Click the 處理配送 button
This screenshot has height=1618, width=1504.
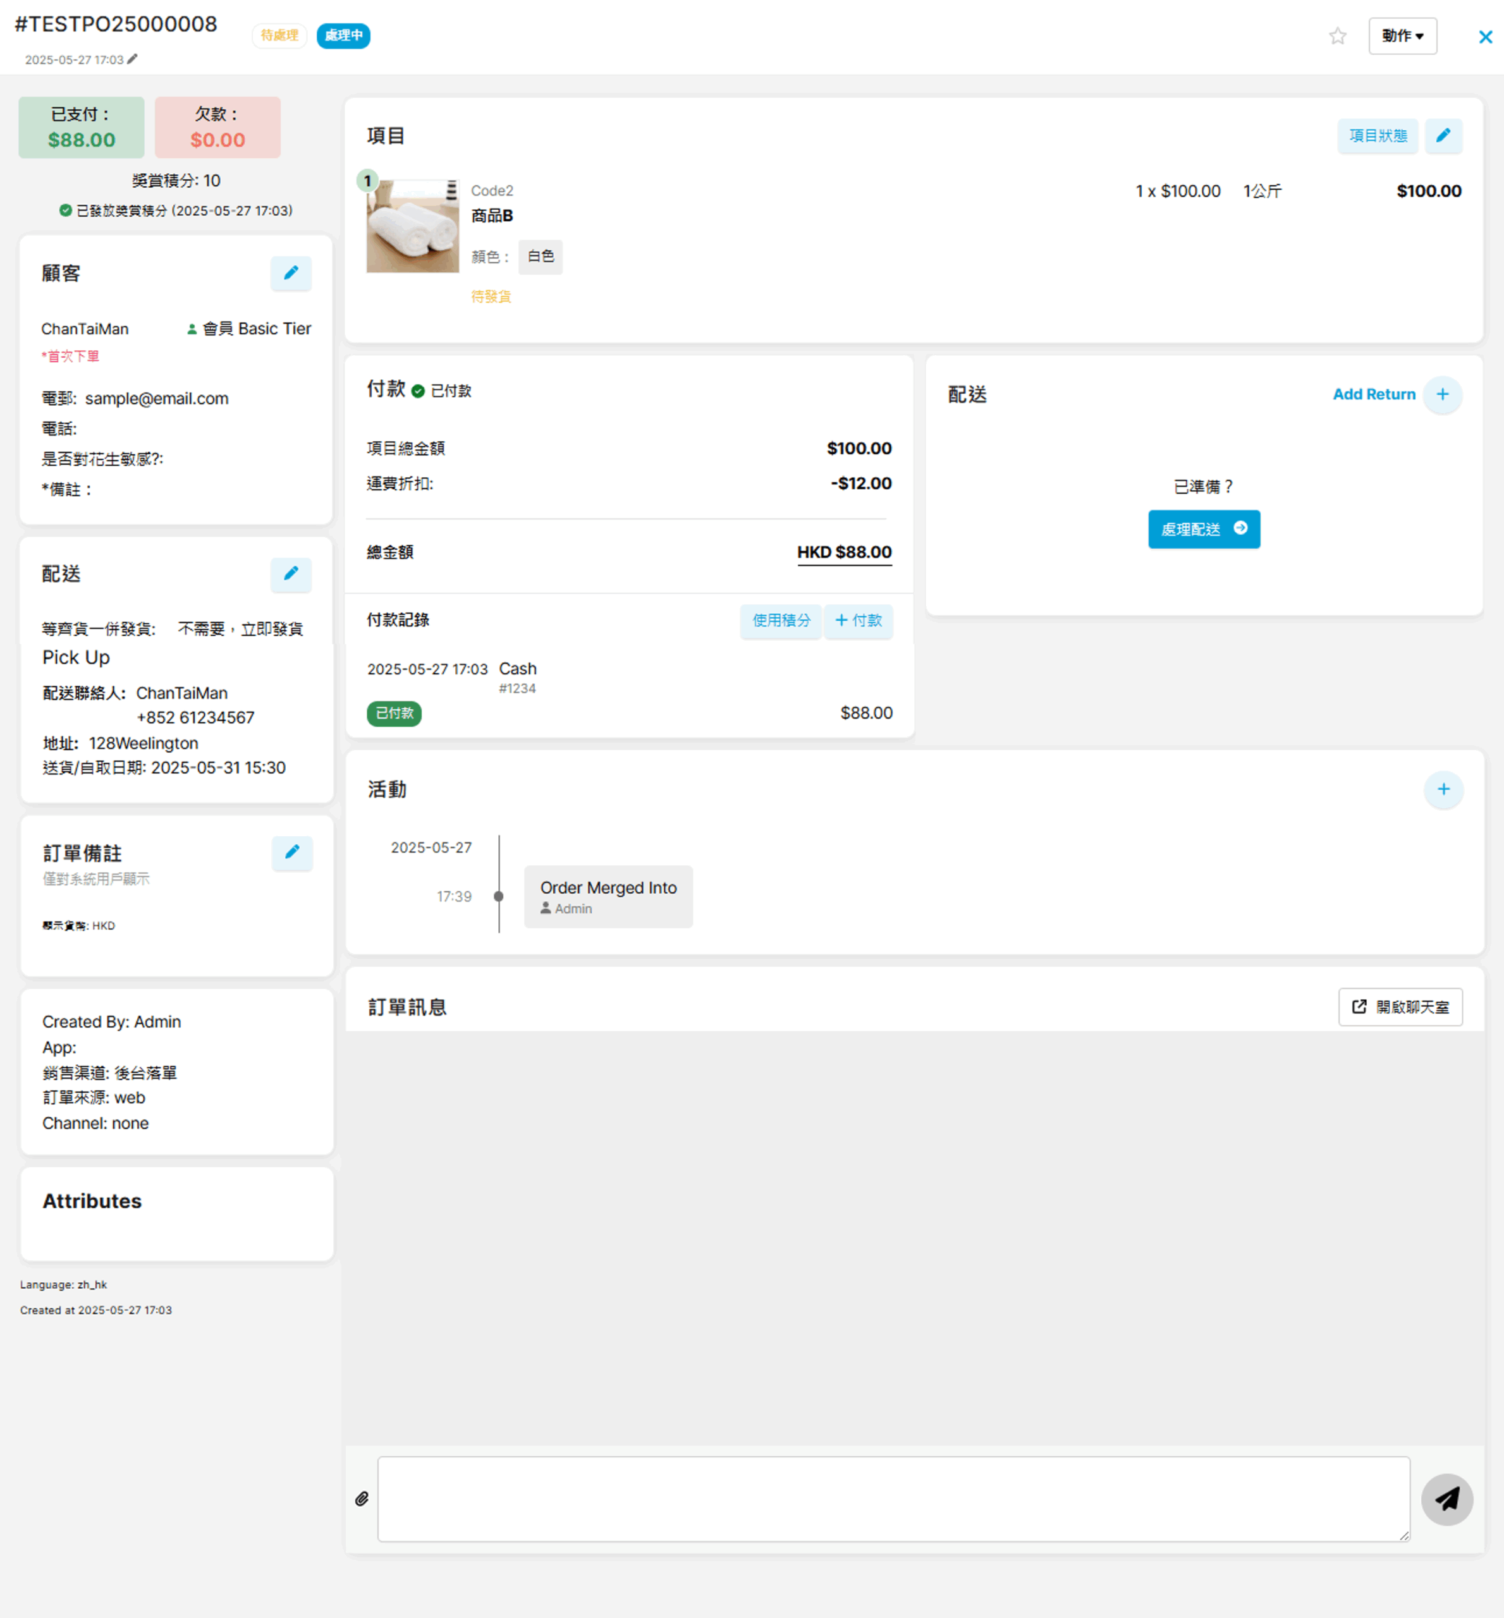tap(1203, 530)
